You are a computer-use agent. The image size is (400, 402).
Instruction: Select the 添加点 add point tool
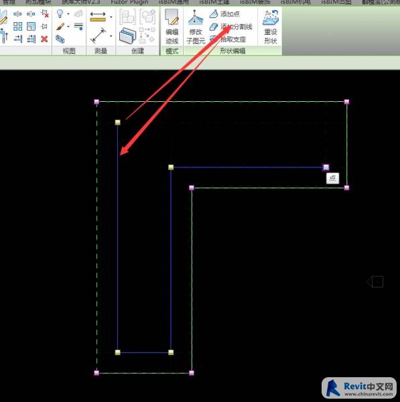[x=224, y=14]
